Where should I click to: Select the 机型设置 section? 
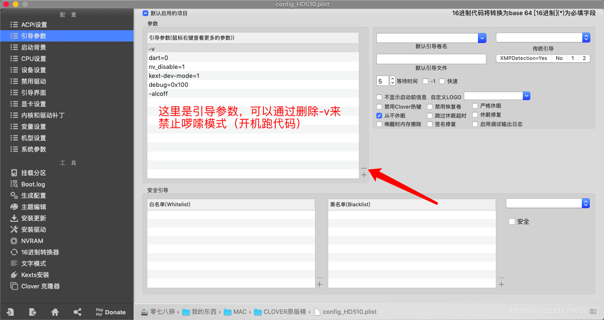67,138
